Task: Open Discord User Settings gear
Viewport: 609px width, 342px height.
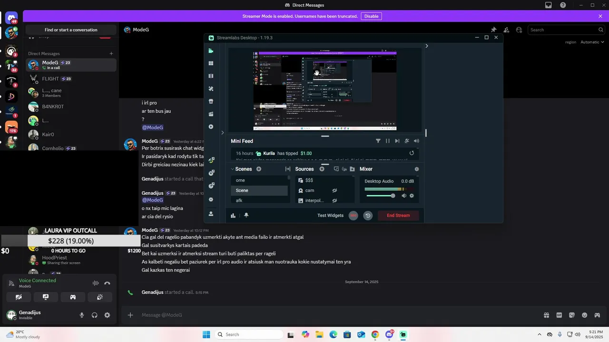Action: pos(107,315)
